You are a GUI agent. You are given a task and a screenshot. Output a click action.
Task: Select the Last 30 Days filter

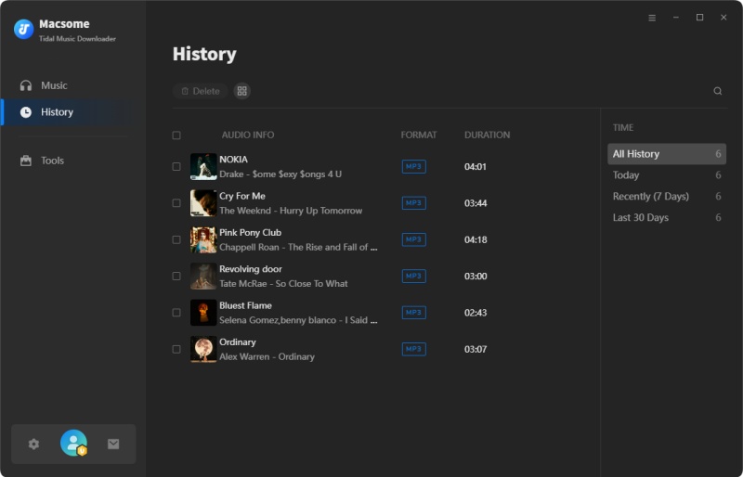(x=666, y=217)
